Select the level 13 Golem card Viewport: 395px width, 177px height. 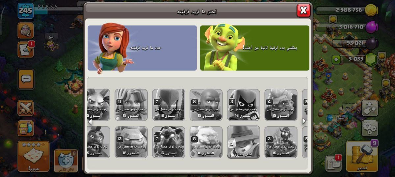click(131, 142)
